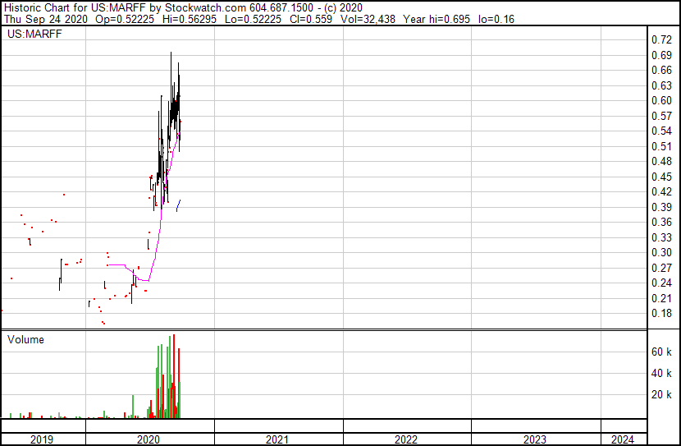This screenshot has height=446, width=681.
Task: Click the Volume panel label
Action: pos(25,339)
